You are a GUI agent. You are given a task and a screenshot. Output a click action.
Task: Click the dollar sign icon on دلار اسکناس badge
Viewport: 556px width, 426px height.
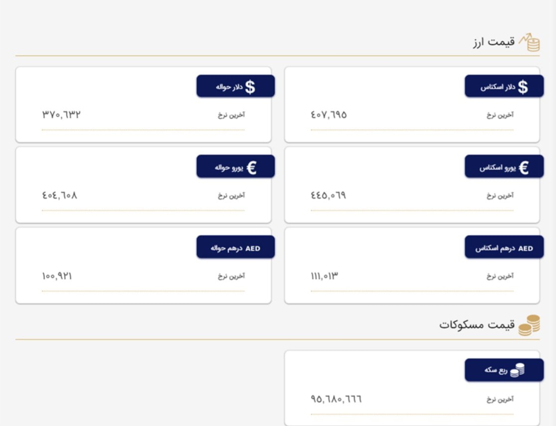click(x=523, y=87)
